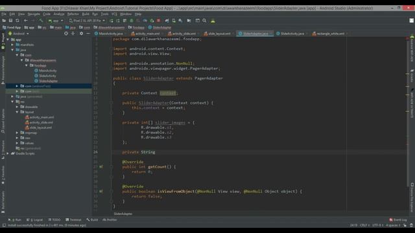Click the getCount override gutter icon
The width and height of the screenshot is (415, 233).
[101, 167]
